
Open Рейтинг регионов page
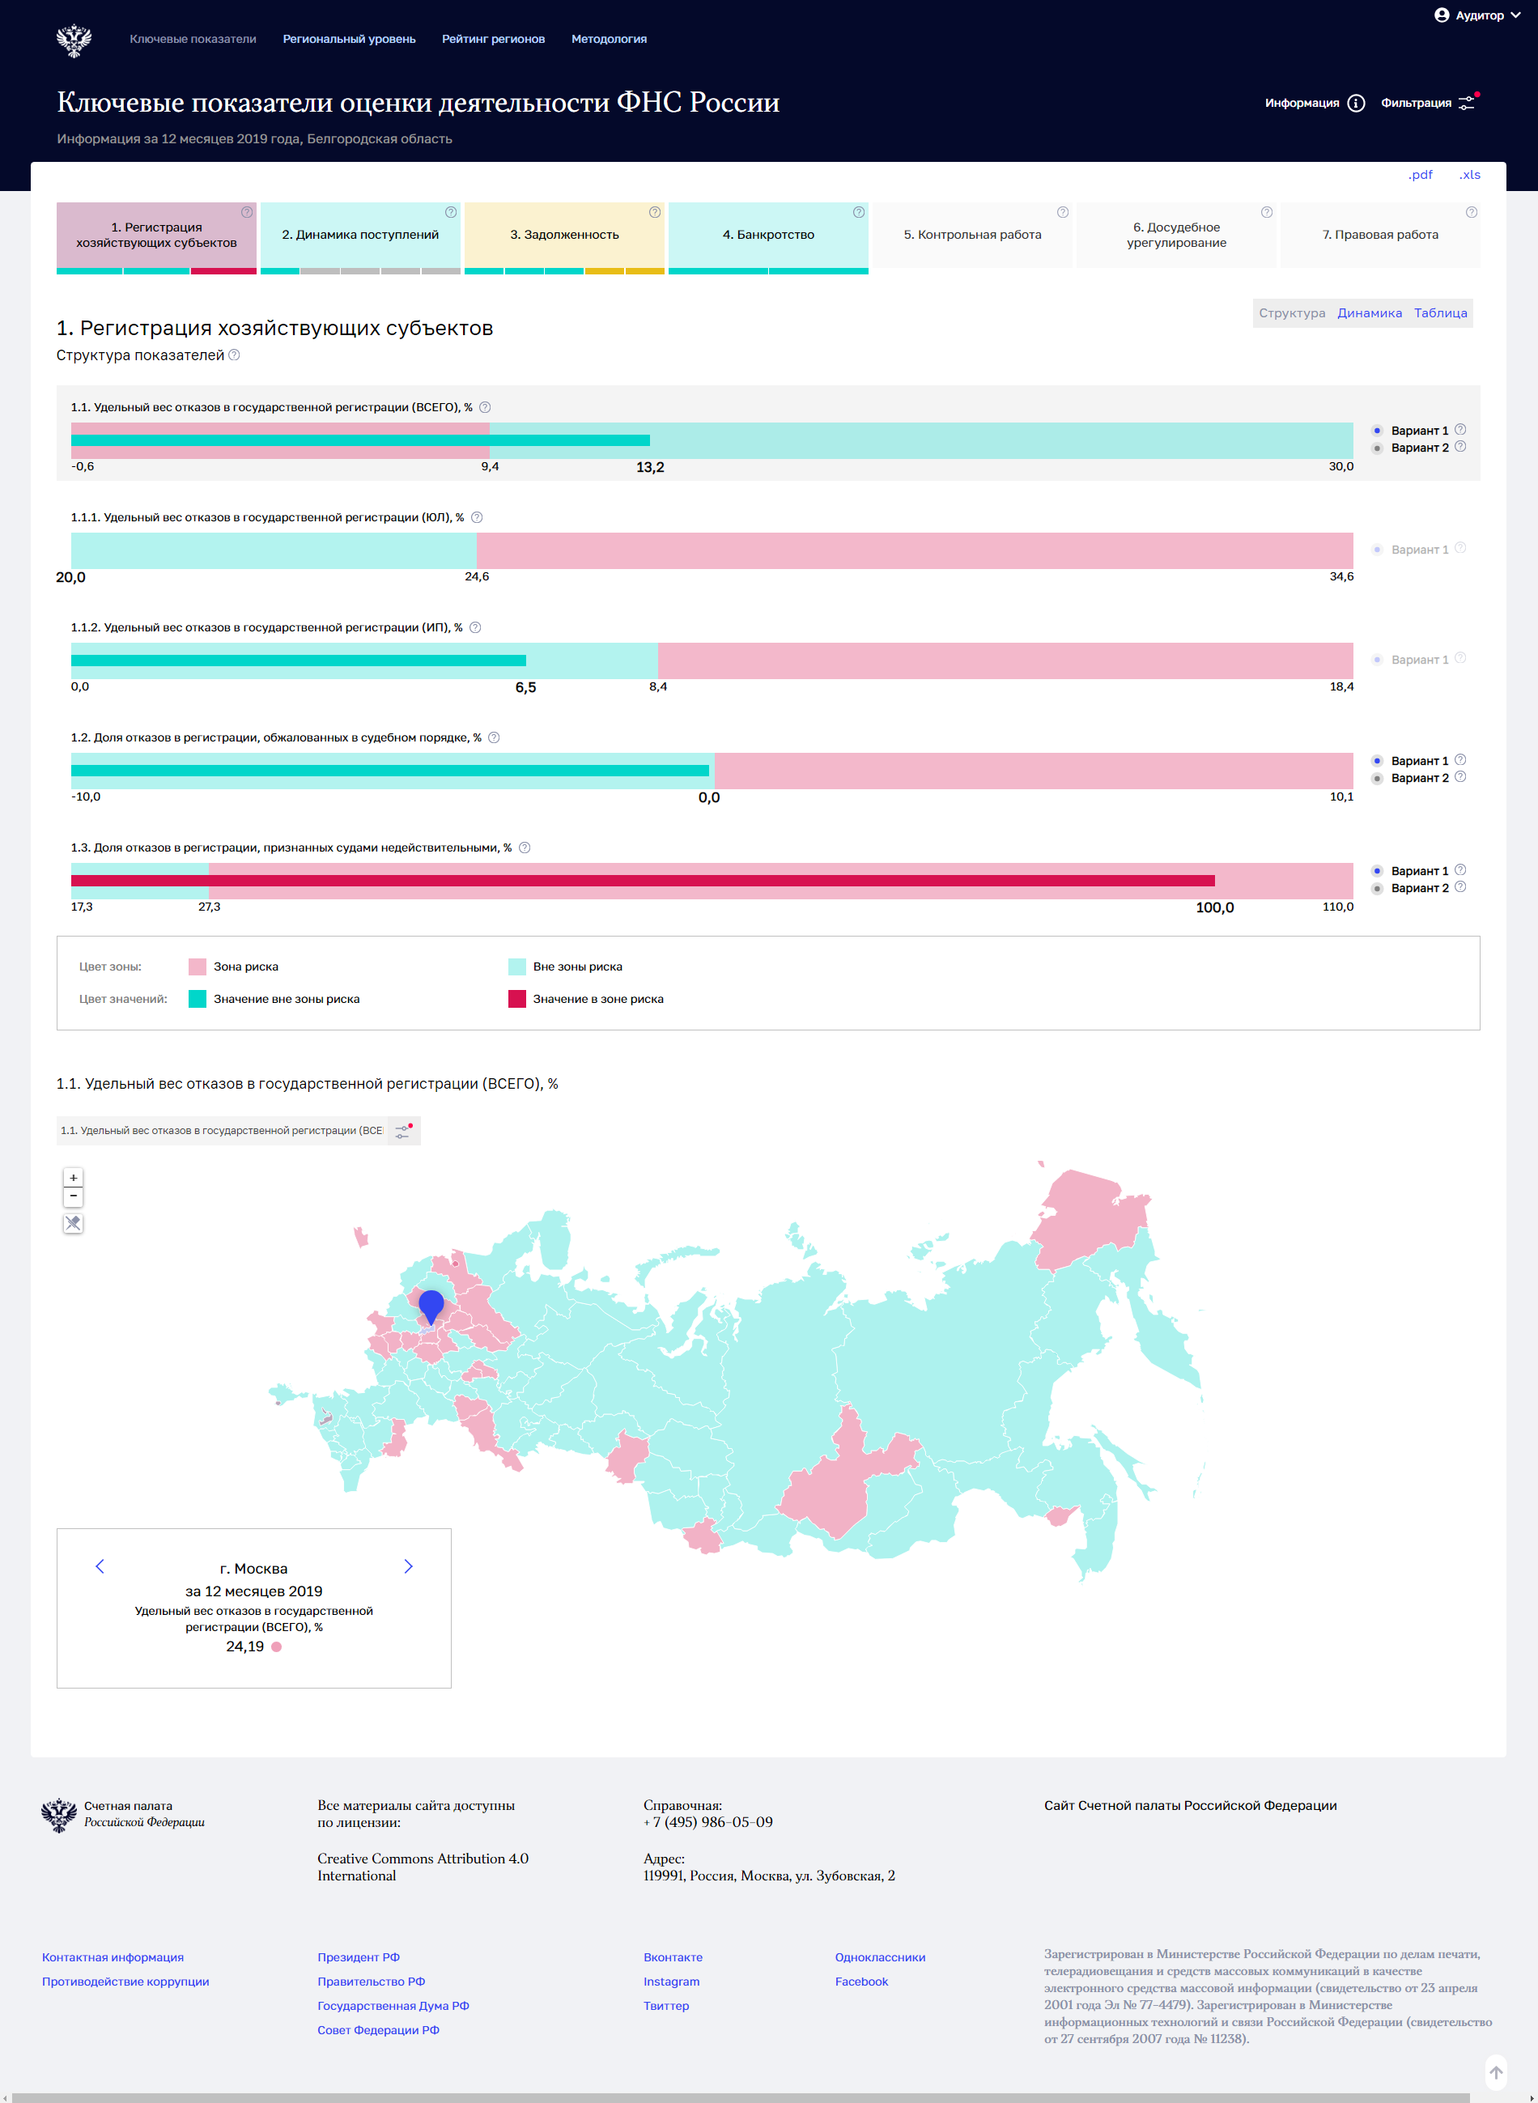(494, 39)
